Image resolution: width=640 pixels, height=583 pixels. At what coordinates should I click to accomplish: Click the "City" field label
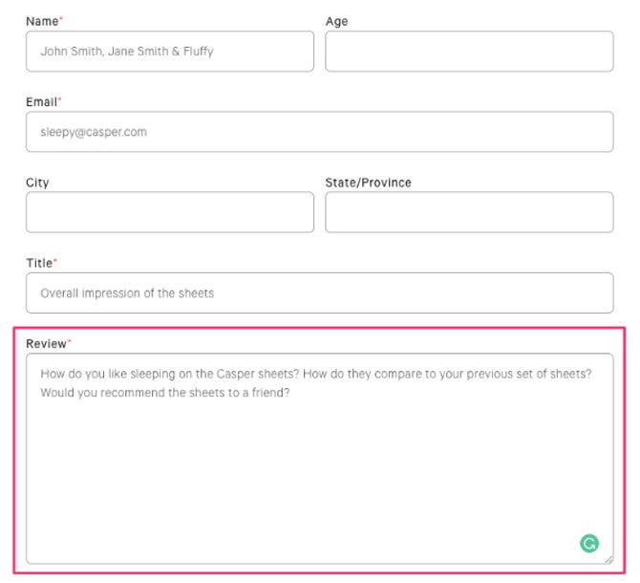[37, 183]
